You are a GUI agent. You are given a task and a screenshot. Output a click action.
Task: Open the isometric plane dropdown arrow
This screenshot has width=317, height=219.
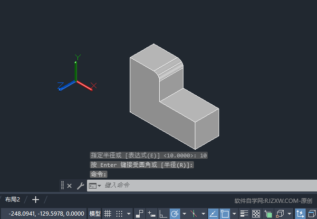(203, 214)
